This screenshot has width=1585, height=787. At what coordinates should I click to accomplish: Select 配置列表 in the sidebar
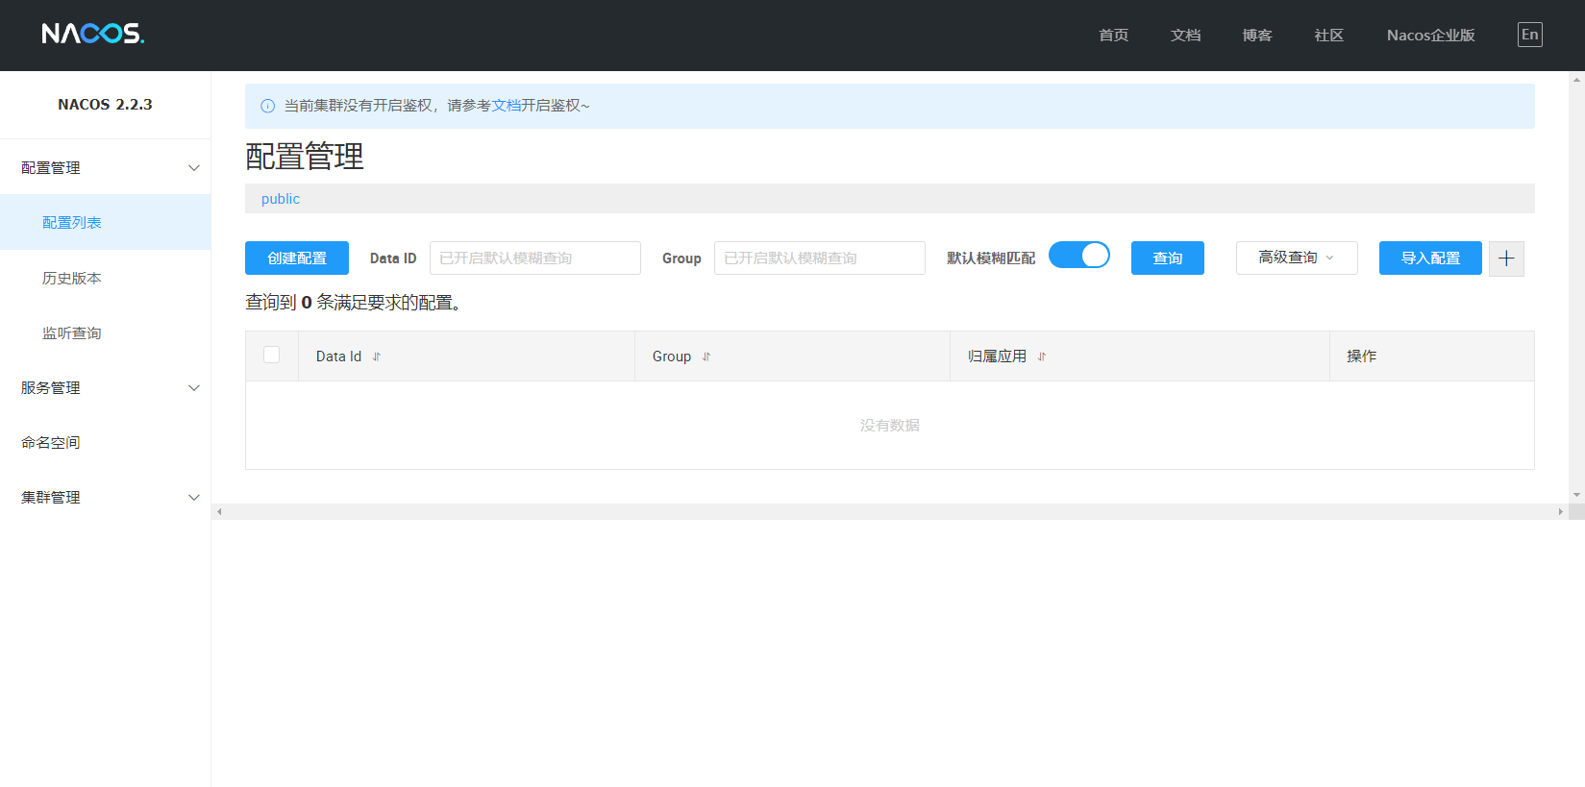105,222
